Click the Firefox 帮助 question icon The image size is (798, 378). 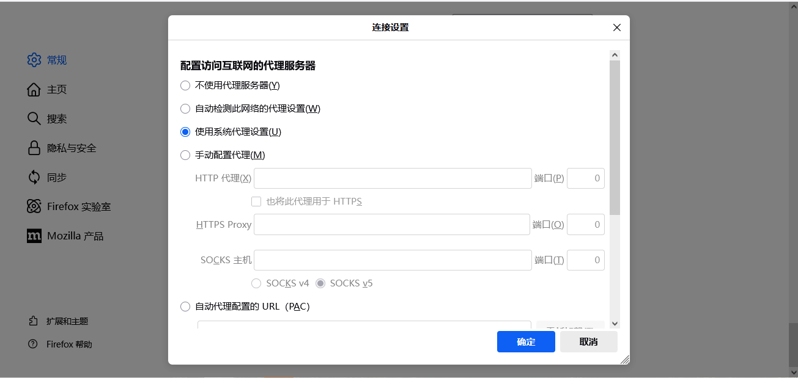(x=33, y=344)
